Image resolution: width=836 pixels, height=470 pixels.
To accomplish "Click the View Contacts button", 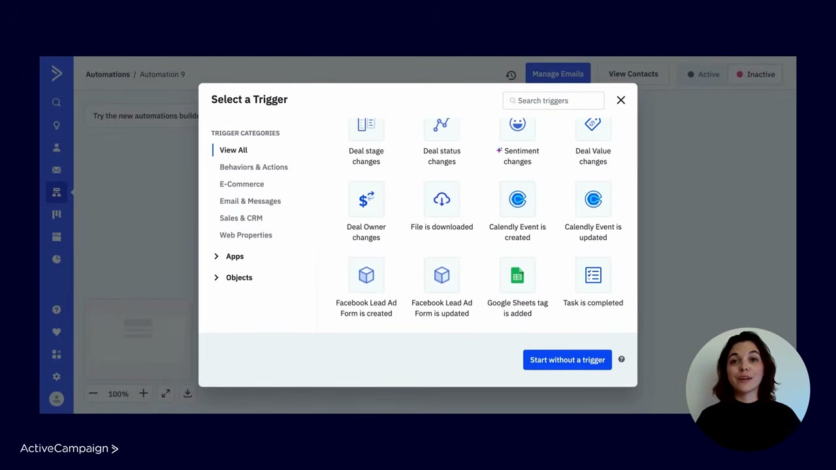I will pyautogui.click(x=634, y=74).
